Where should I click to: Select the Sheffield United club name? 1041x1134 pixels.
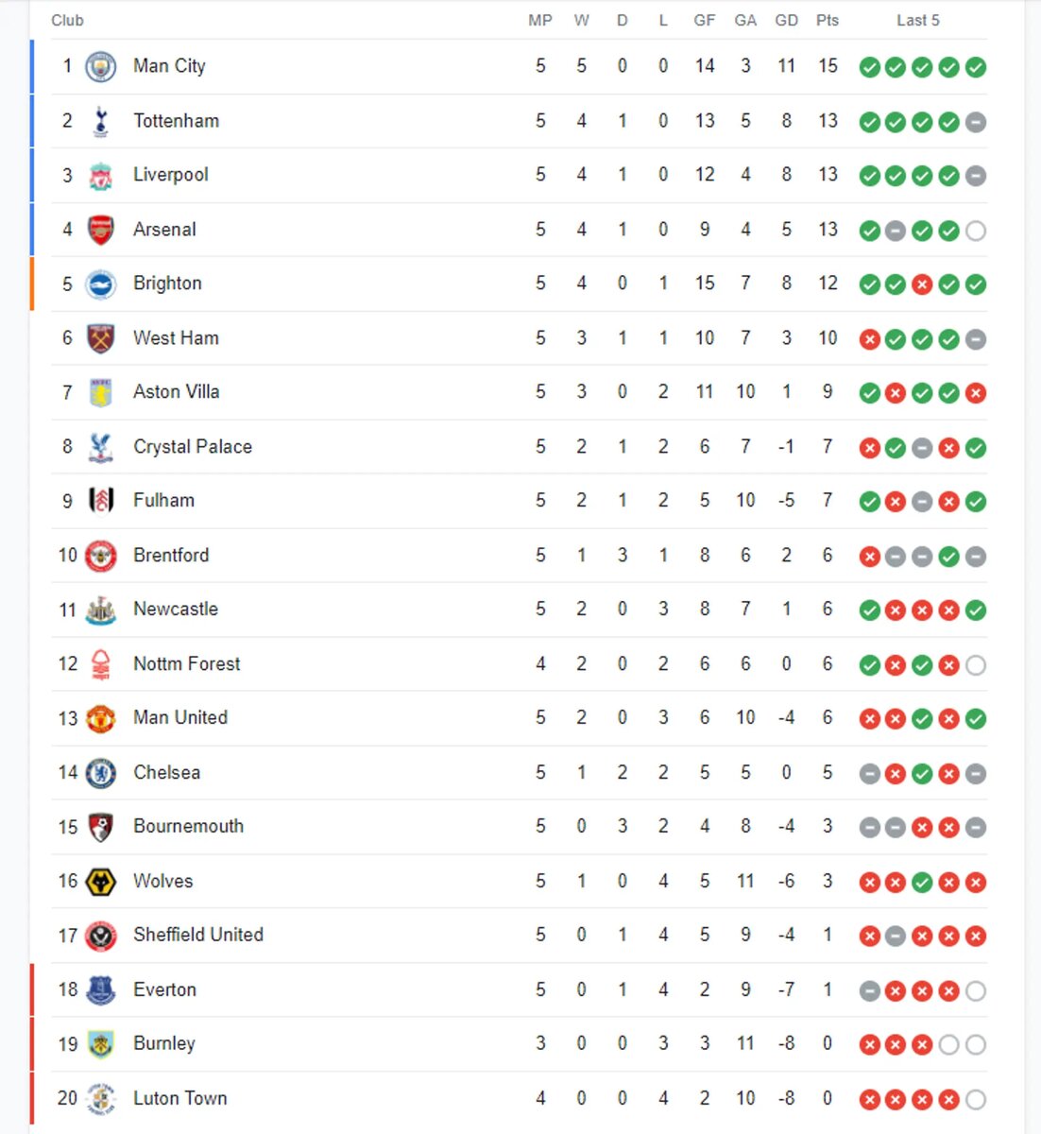(x=198, y=936)
